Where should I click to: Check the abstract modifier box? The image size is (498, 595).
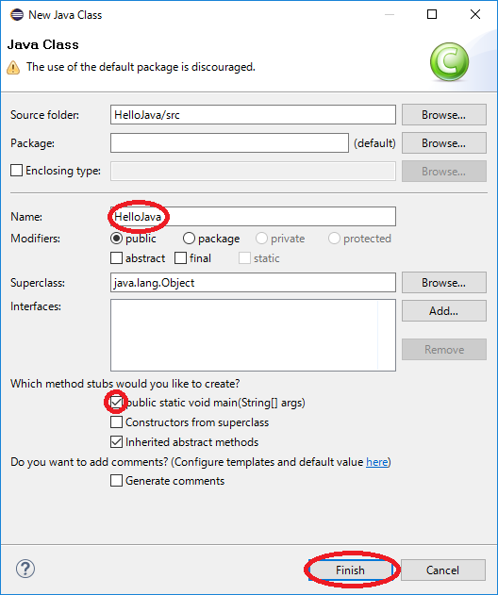tap(116, 258)
